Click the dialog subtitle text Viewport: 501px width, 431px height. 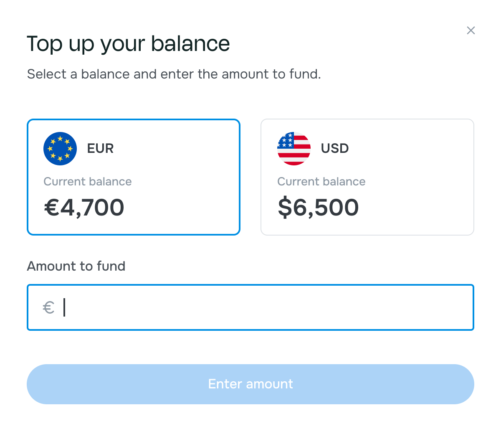pyautogui.click(x=174, y=74)
